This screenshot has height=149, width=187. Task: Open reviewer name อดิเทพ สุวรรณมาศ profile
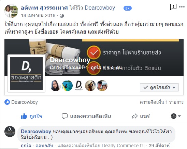(x=44, y=8)
